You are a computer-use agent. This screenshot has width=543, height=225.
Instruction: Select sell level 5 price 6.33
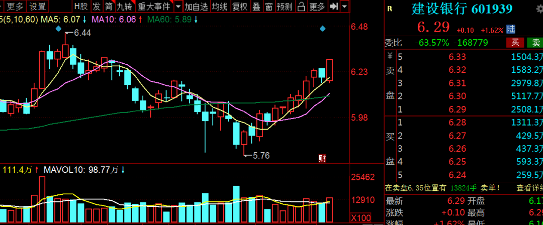458,57
